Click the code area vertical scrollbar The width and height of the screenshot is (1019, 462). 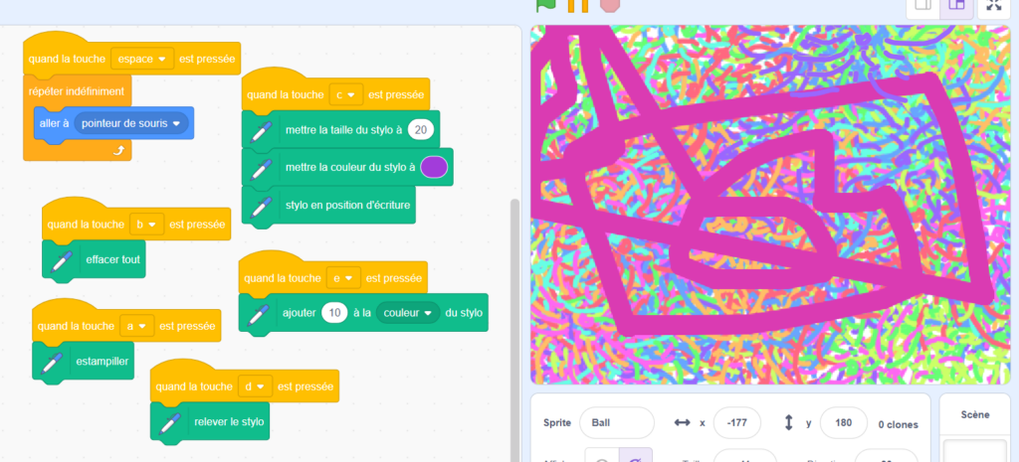(515, 330)
